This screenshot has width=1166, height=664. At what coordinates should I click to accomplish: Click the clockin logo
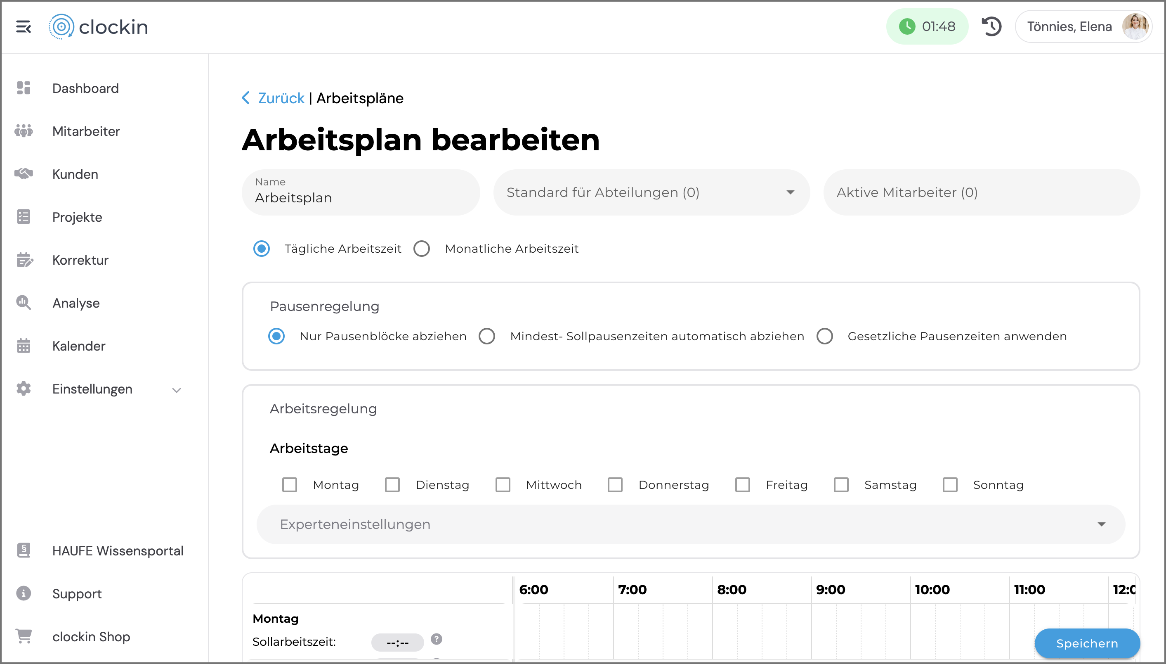99,27
